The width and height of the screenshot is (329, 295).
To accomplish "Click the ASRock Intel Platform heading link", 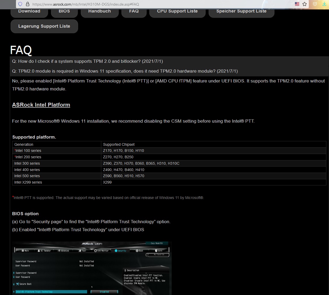I will point(41,105).
